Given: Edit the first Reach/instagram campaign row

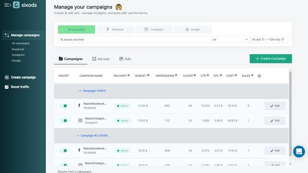Looking at the screenshot, I should point(275,120).
